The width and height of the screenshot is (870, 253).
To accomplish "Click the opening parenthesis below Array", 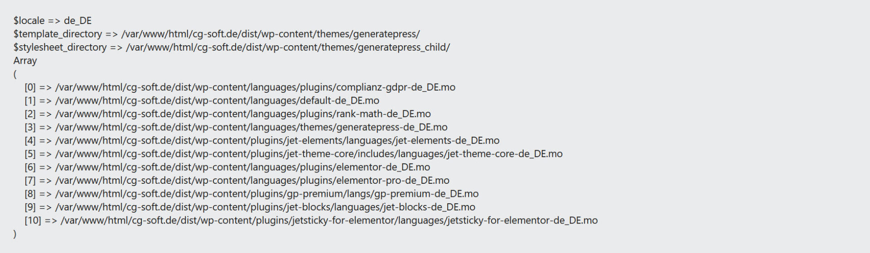I will 15,74.
